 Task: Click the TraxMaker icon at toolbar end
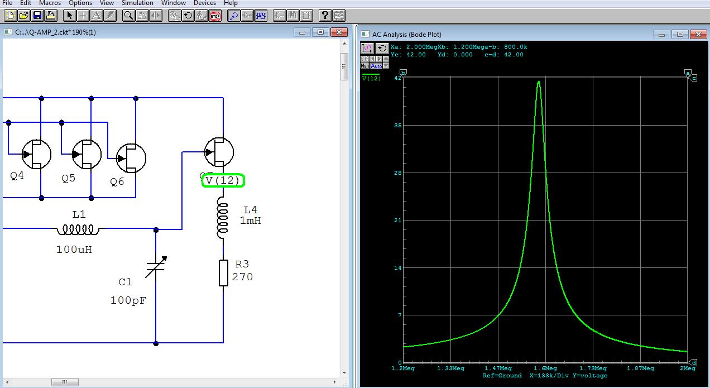pyautogui.click(x=338, y=16)
